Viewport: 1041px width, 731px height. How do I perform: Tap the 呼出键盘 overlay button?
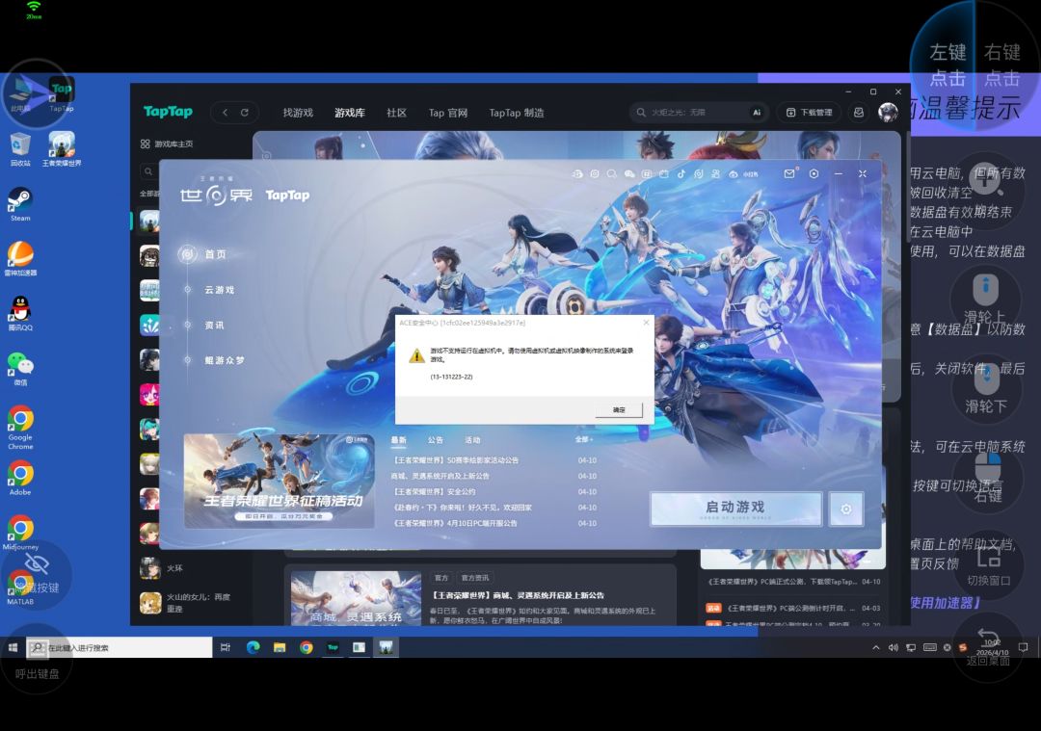37,660
